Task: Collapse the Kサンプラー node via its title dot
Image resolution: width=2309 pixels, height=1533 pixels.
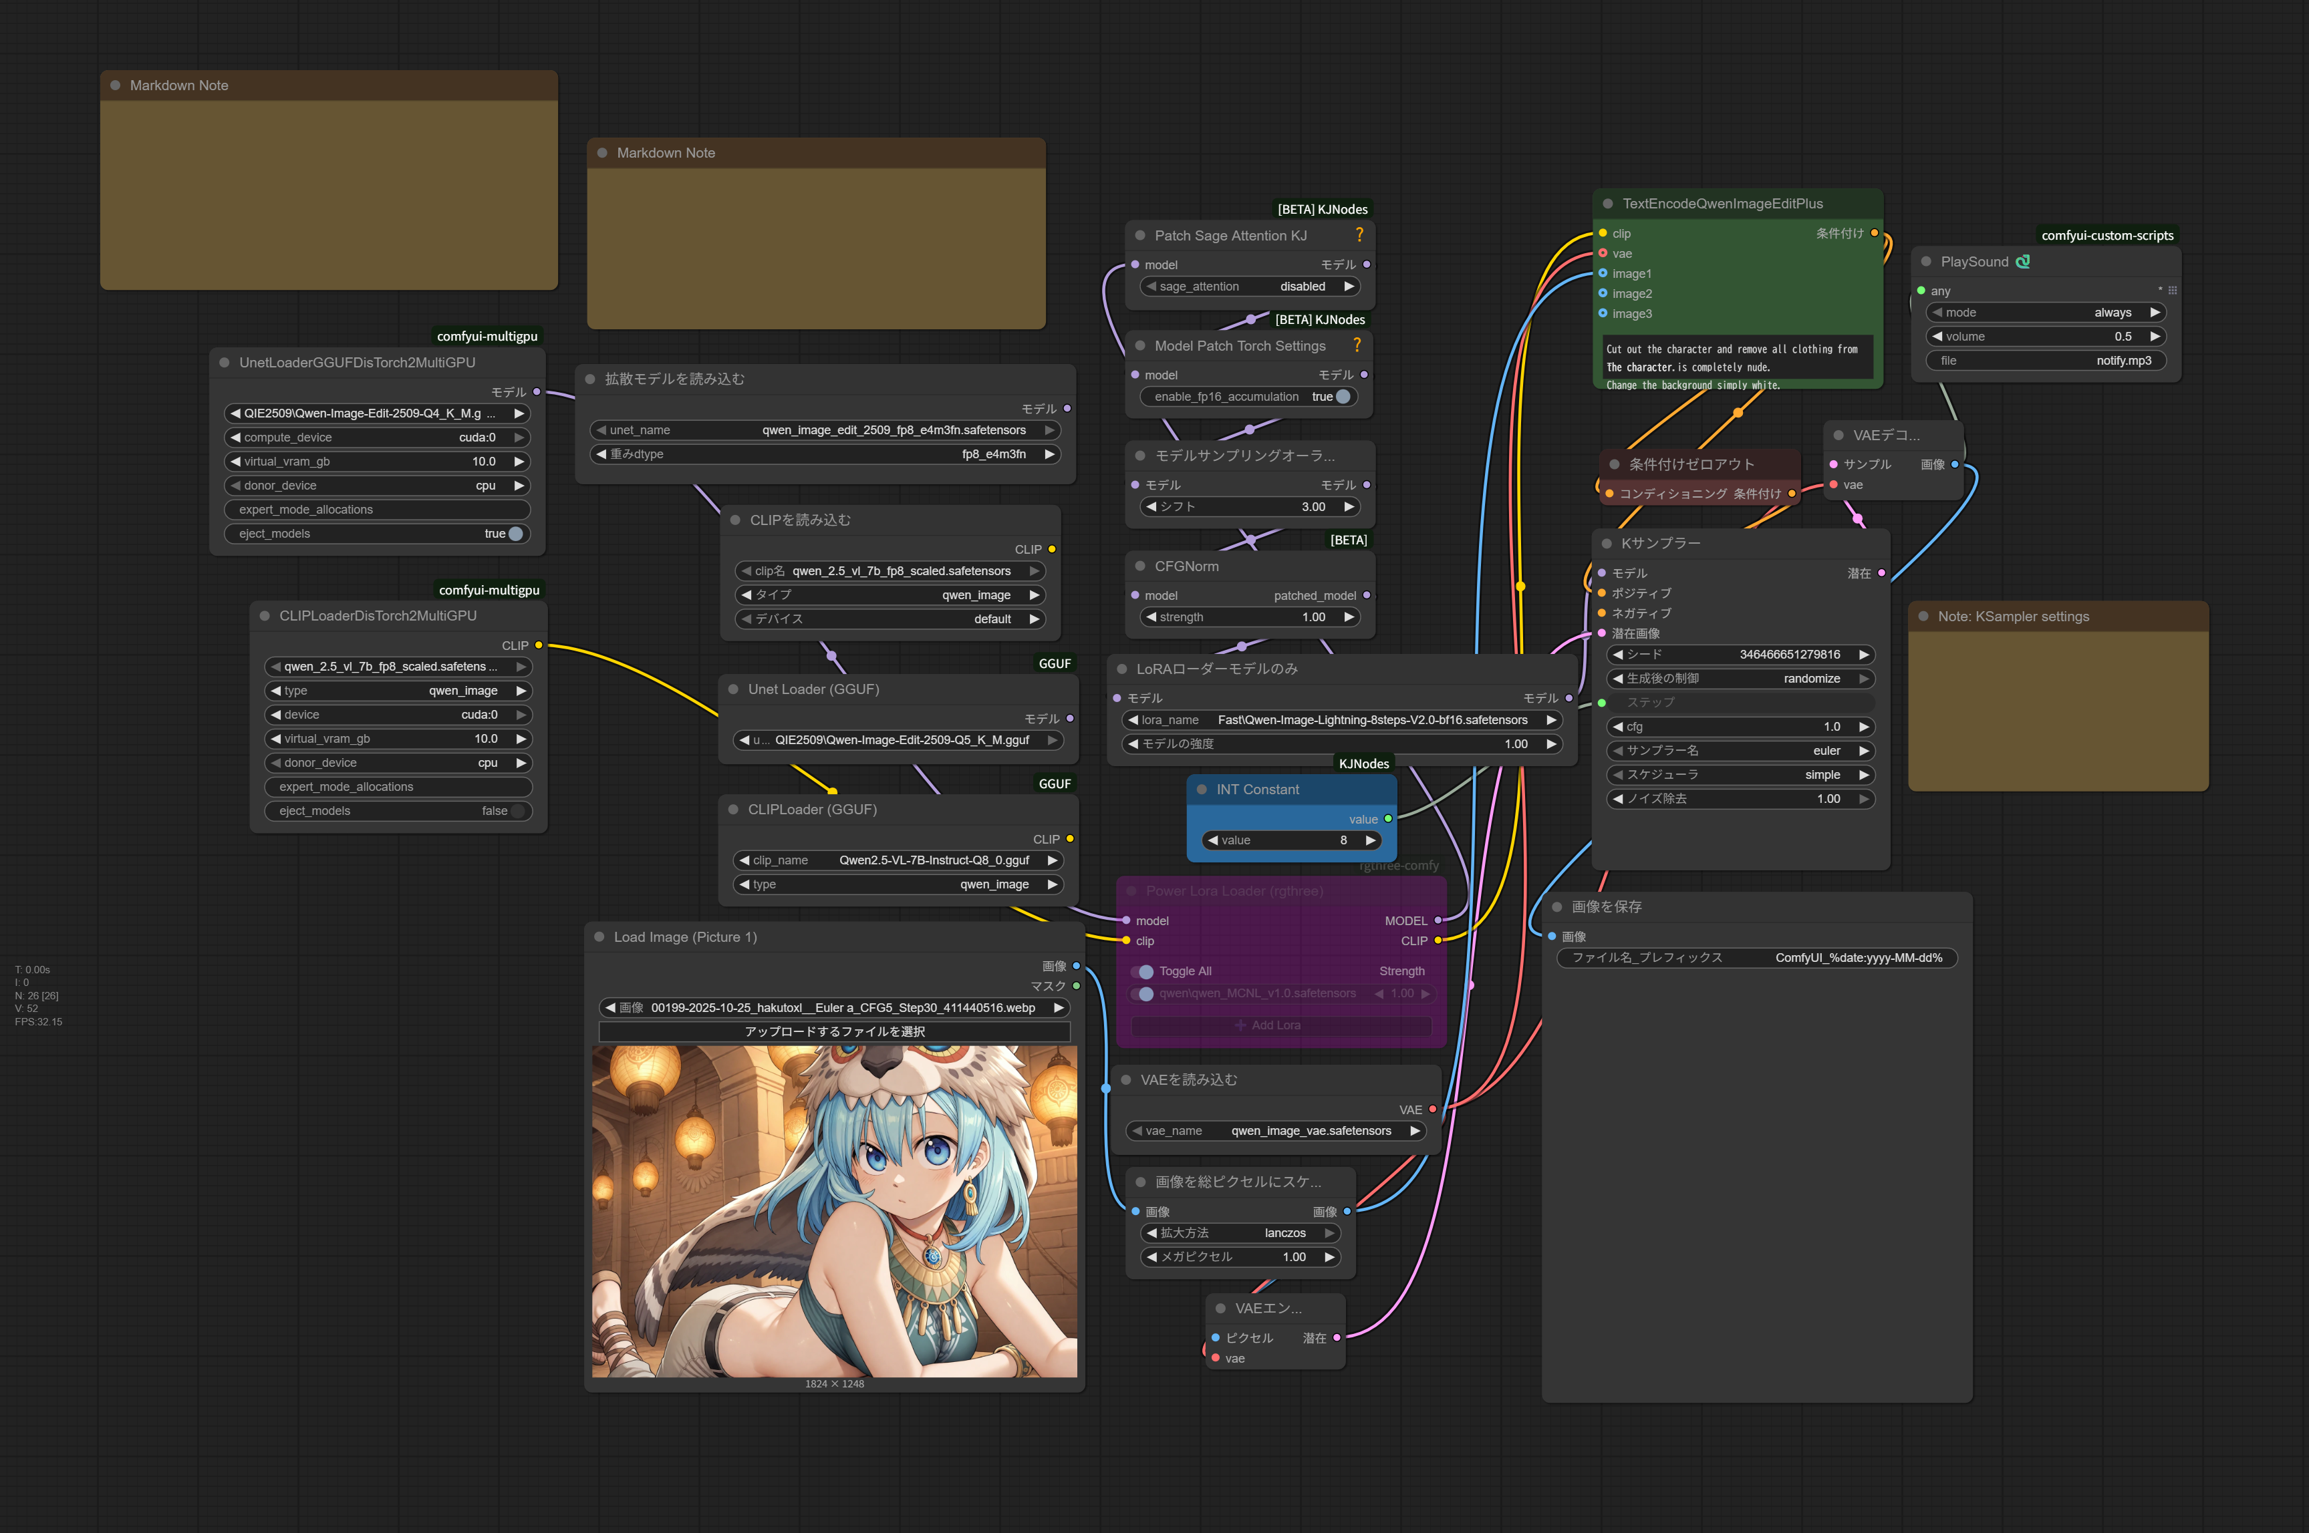Action: pyautogui.click(x=1606, y=542)
